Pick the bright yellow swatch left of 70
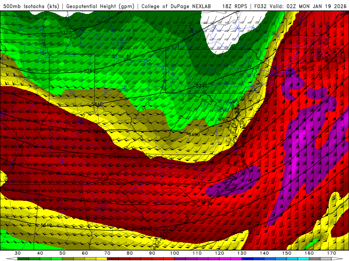The image size is (349, 261). pos(102,259)
